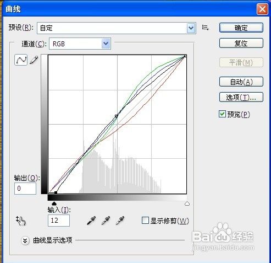Viewport: 271px width, 263px height.
Task: Activate the on-image hand adjustment tool
Action: click(21, 221)
